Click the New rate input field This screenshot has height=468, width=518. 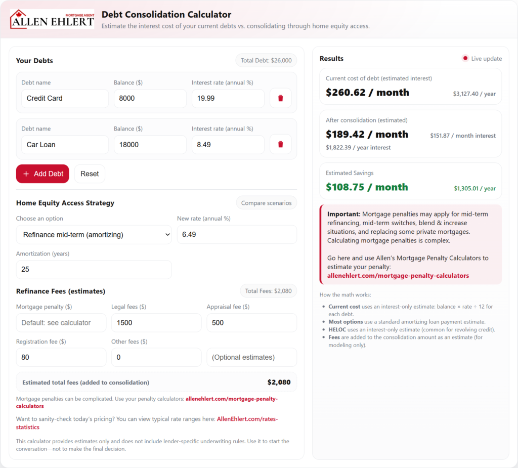click(236, 235)
